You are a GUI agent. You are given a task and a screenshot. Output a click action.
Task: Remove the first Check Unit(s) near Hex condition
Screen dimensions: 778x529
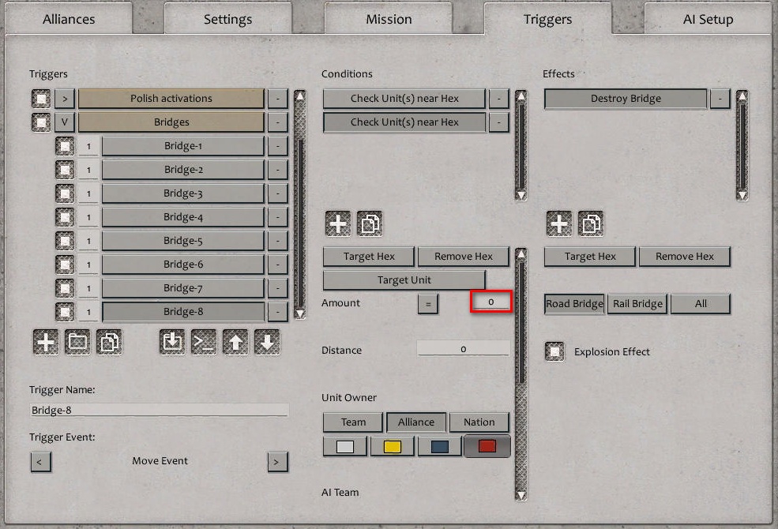pyautogui.click(x=499, y=99)
